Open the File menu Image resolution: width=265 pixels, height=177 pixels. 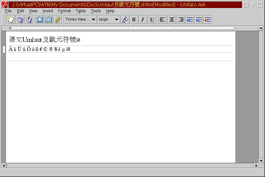(8, 11)
